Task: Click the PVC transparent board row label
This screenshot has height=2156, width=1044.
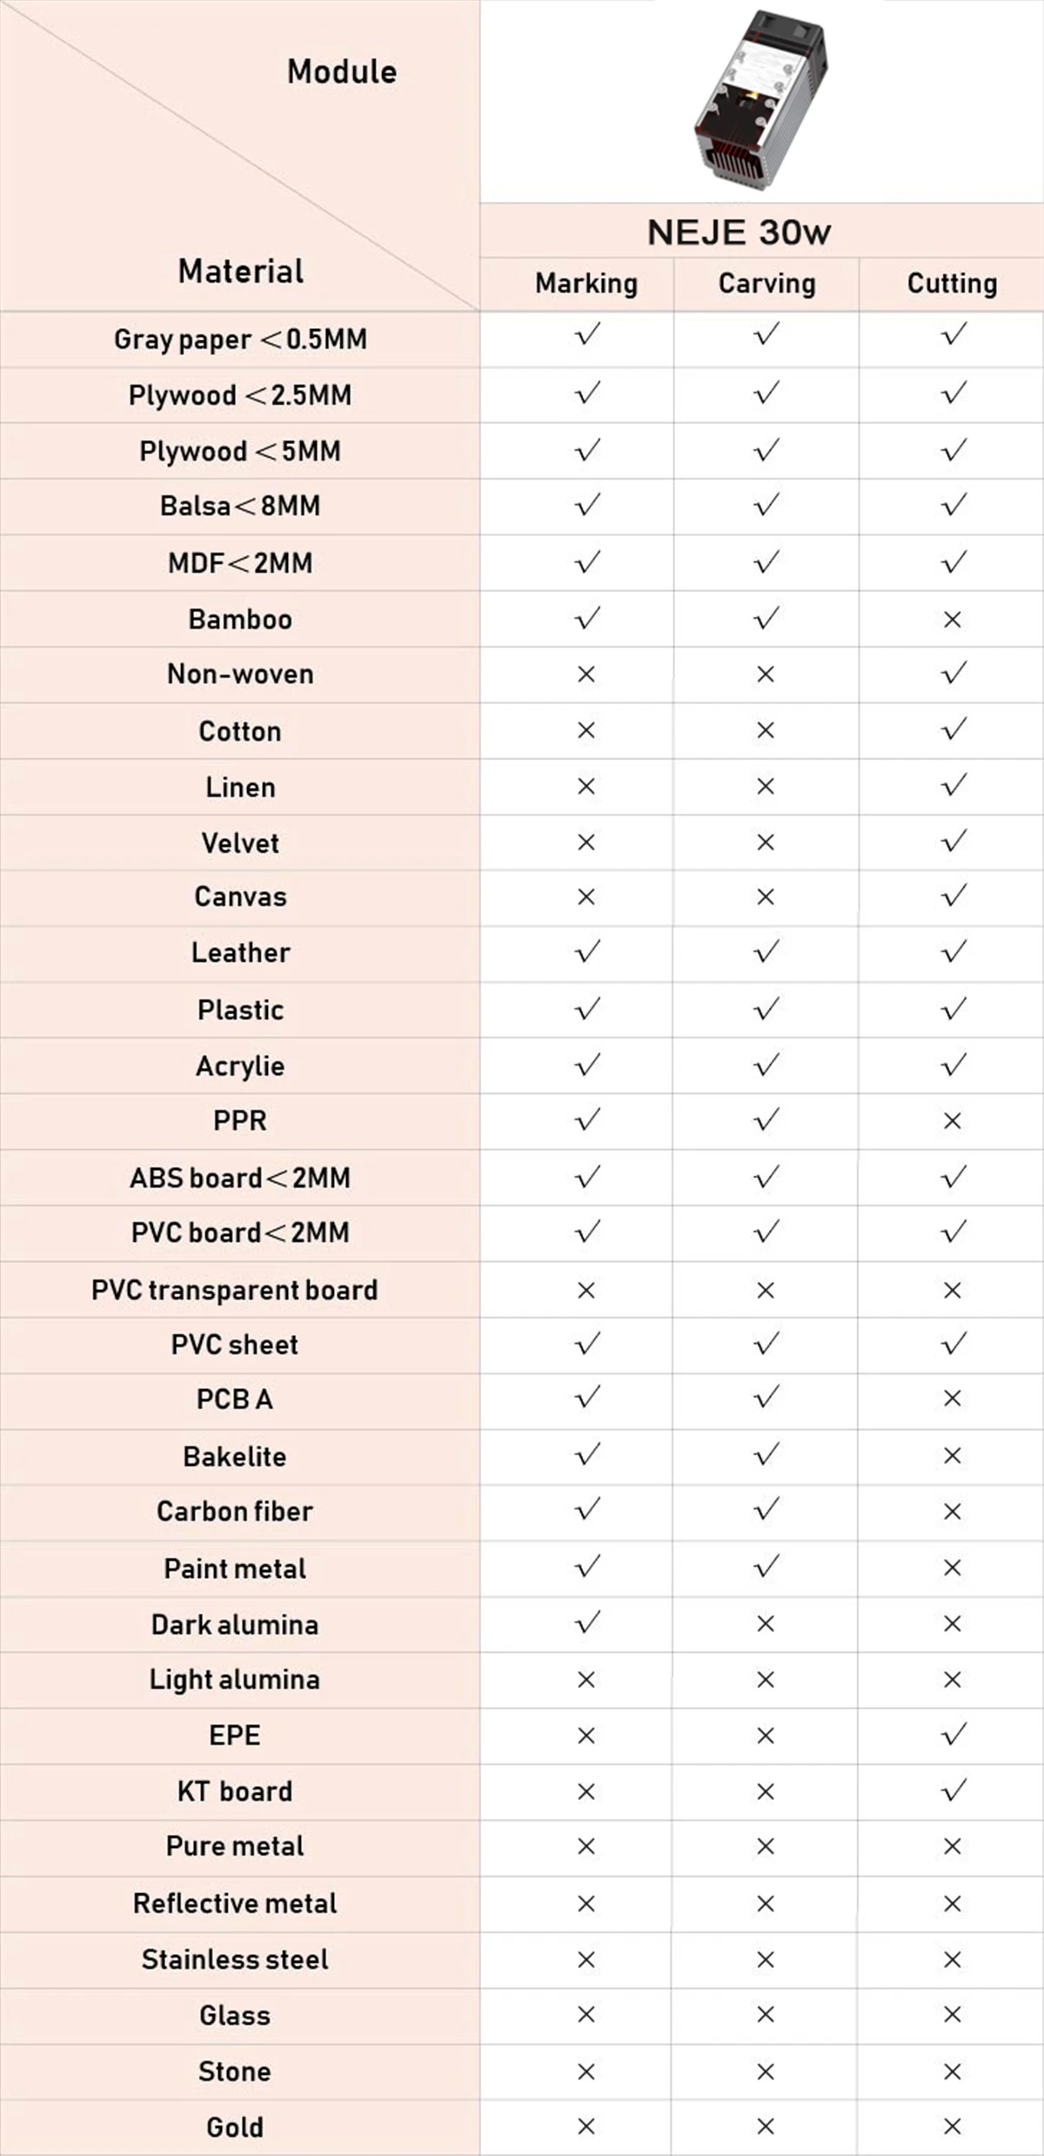Action: [x=235, y=1289]
